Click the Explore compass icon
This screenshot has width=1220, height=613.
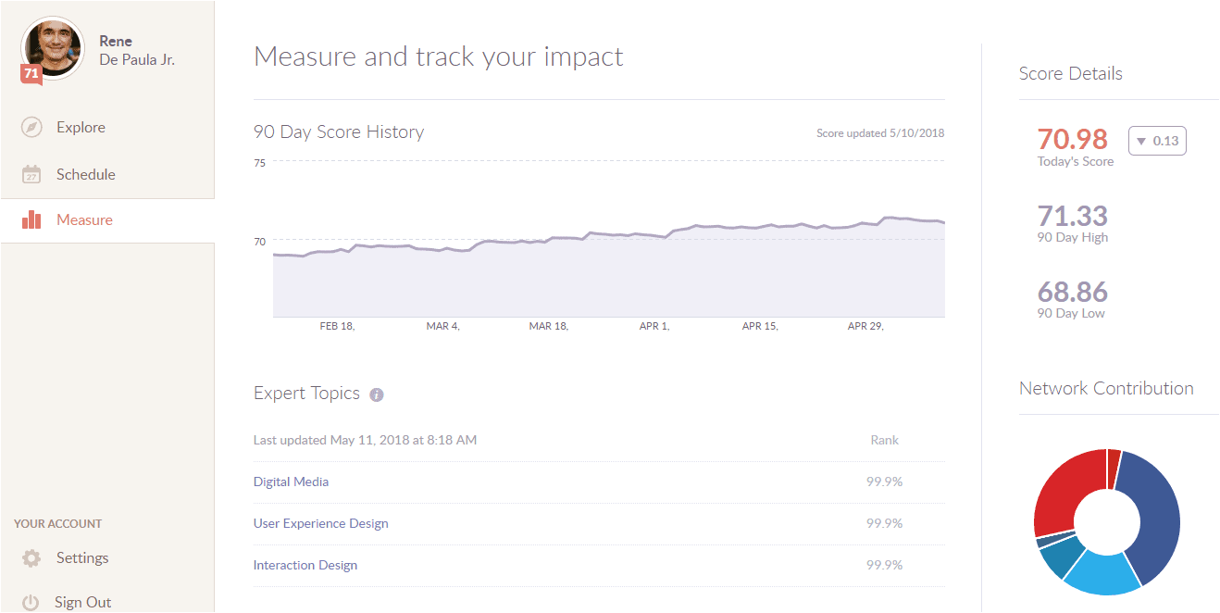[31, 128]
